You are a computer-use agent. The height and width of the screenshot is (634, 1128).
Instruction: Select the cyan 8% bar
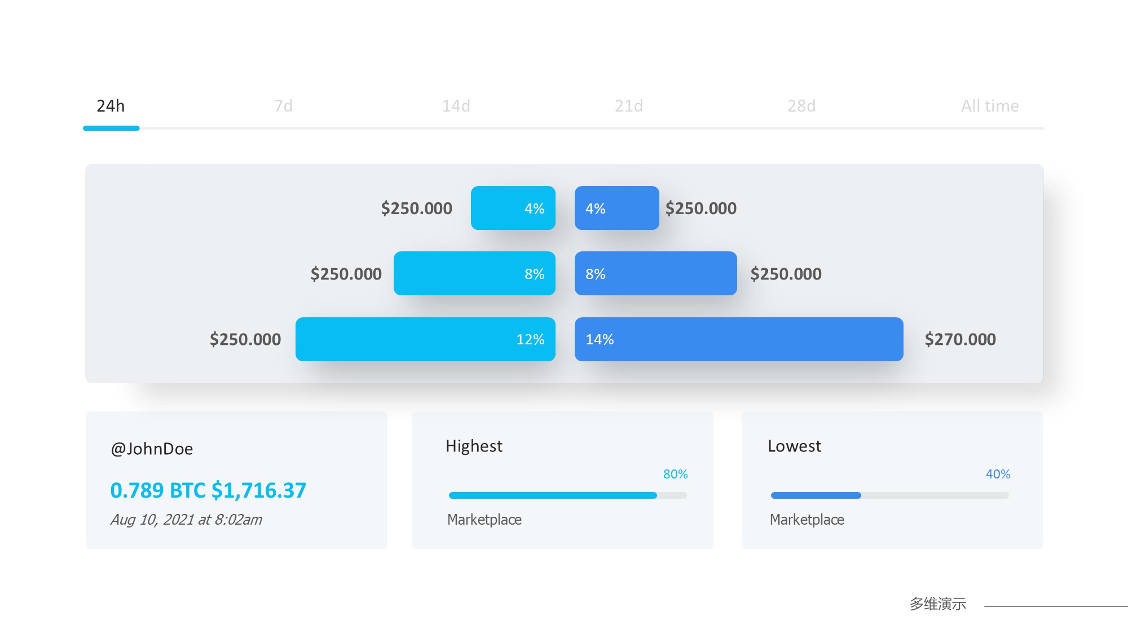point(474,273)
